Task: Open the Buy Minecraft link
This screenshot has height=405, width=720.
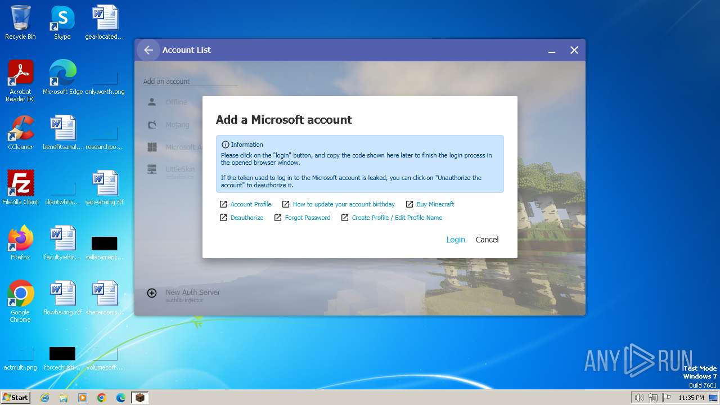Action: pyautogui.click(x=435, y=204)
